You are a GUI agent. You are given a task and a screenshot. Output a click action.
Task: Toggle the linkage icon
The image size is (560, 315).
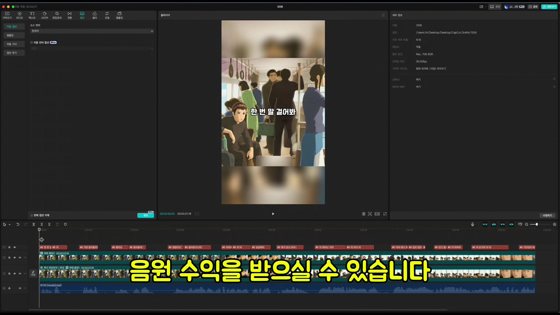coord(502,225)
